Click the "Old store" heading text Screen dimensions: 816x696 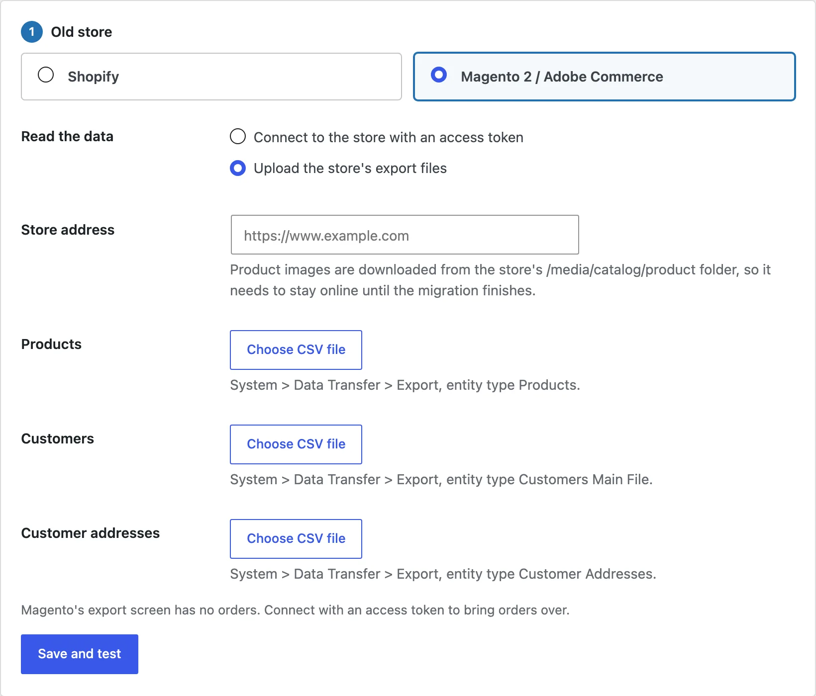(81, 32)
